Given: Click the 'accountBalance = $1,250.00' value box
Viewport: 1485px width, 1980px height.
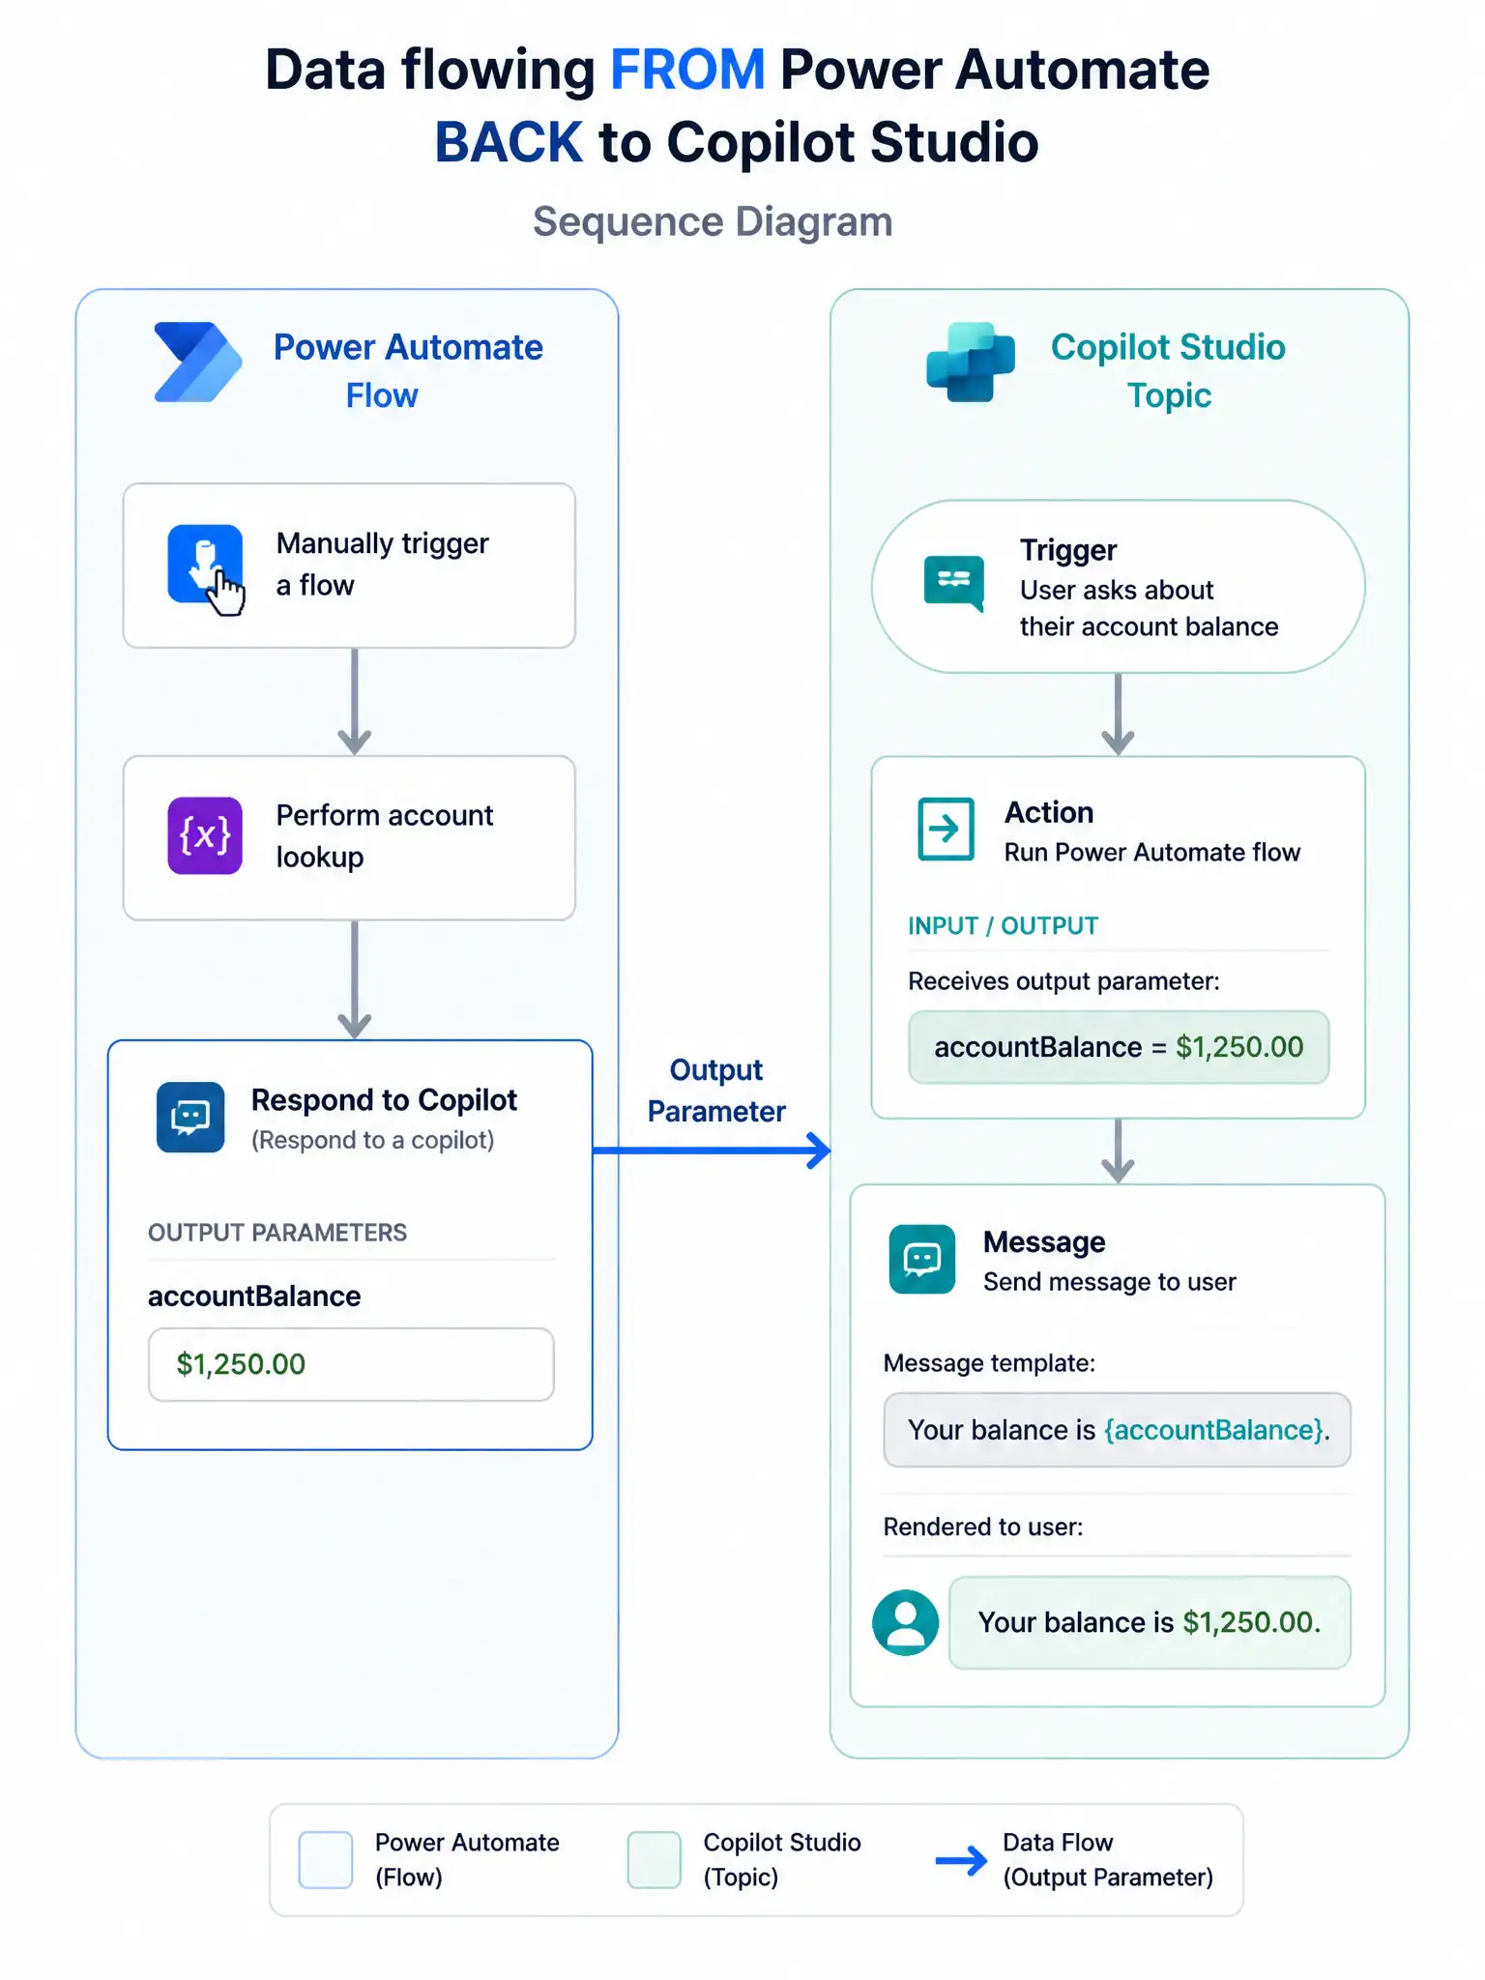Looking at the screenshot, I should 1119,1047.
